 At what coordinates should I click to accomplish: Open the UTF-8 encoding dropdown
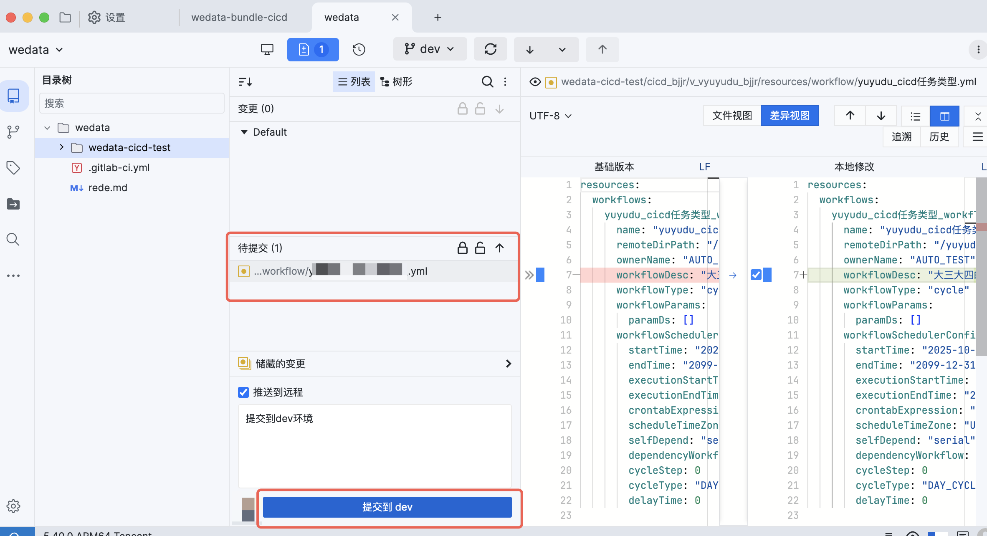click(x=550, y=116)
